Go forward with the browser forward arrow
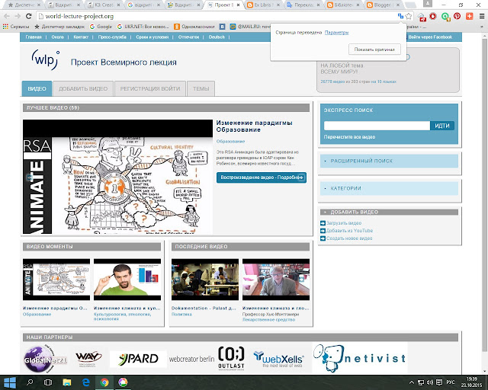This screenshot has width=488, height=390. tap(18, 16)
